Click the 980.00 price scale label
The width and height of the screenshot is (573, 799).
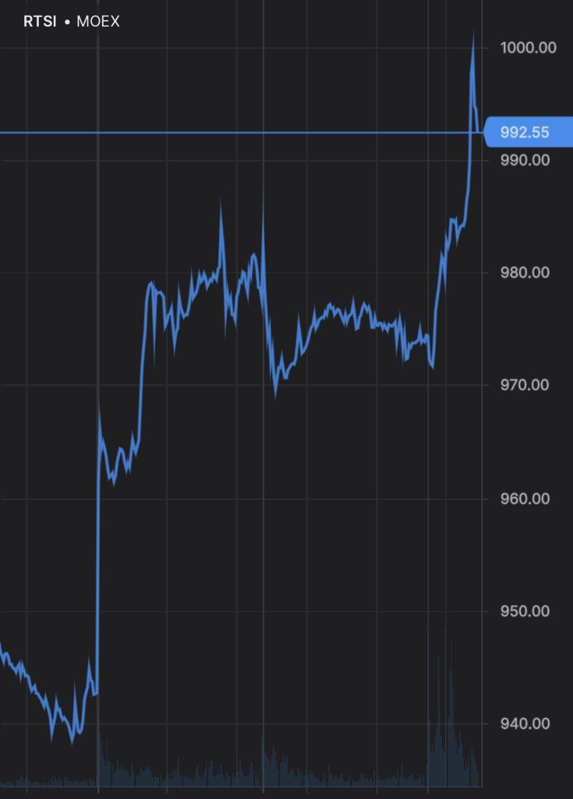pyautogui.click(x=524, y=273)
